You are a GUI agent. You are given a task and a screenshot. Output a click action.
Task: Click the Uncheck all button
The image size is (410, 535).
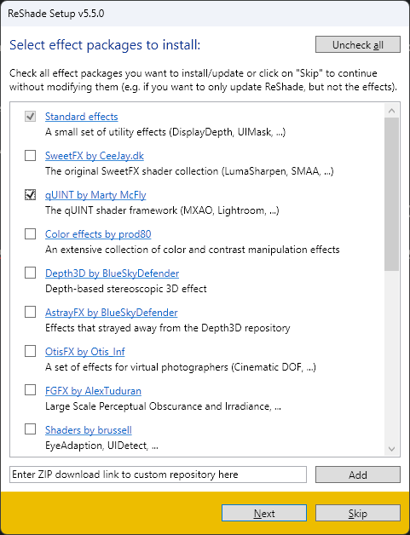point(358,44)
